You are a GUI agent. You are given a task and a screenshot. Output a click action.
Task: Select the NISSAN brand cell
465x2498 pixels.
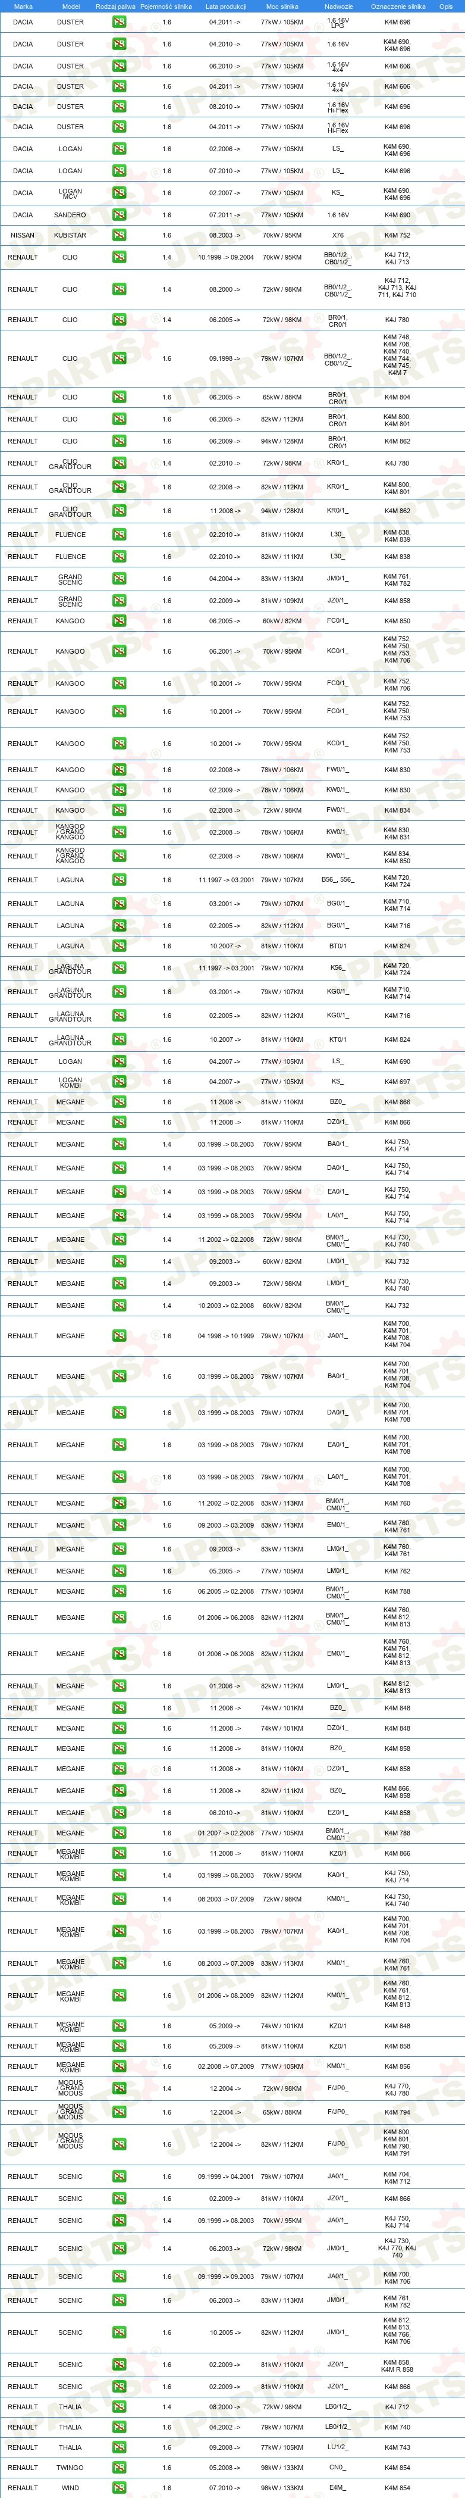[22, 235]
